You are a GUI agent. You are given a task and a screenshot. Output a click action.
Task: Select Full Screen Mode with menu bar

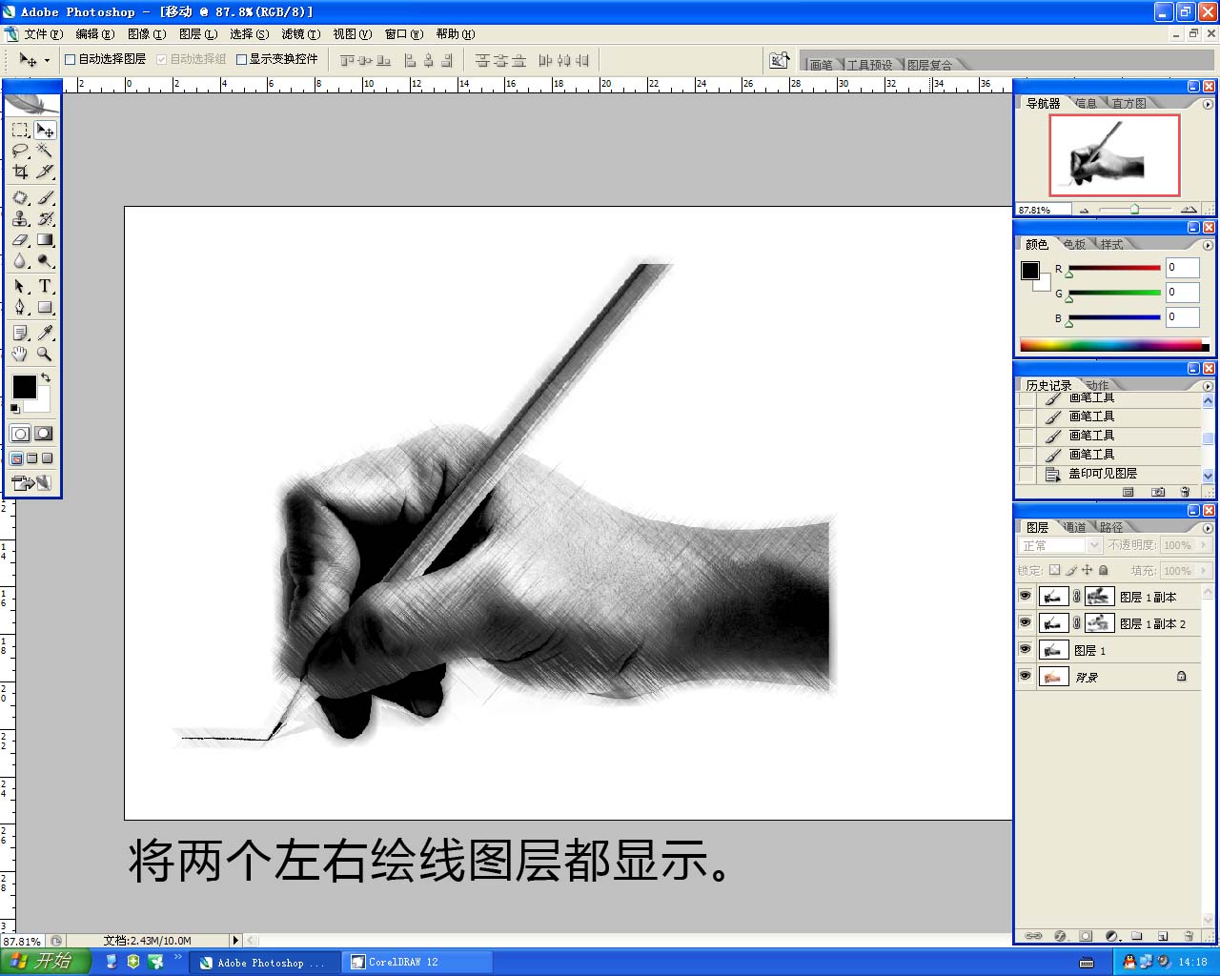[x=32, y=458]
